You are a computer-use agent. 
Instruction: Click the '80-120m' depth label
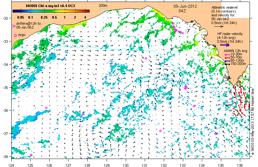pos(237,61)
